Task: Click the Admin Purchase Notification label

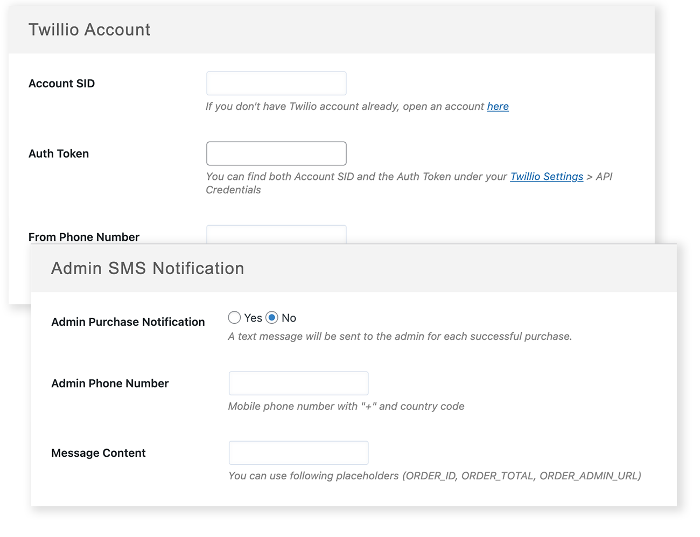Action: 128,322
